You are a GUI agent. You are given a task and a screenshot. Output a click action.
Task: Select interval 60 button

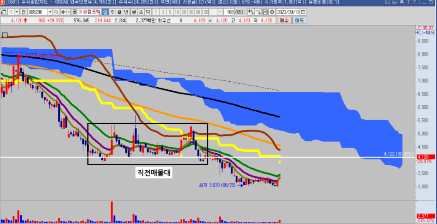[x=198, y=12]
